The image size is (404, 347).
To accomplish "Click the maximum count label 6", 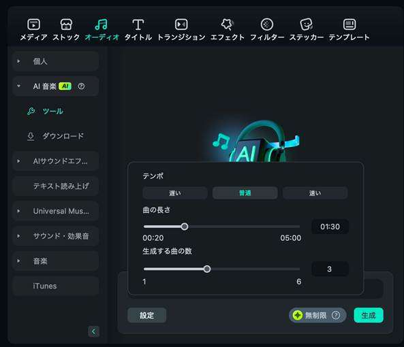I will [x=298, y=282].
